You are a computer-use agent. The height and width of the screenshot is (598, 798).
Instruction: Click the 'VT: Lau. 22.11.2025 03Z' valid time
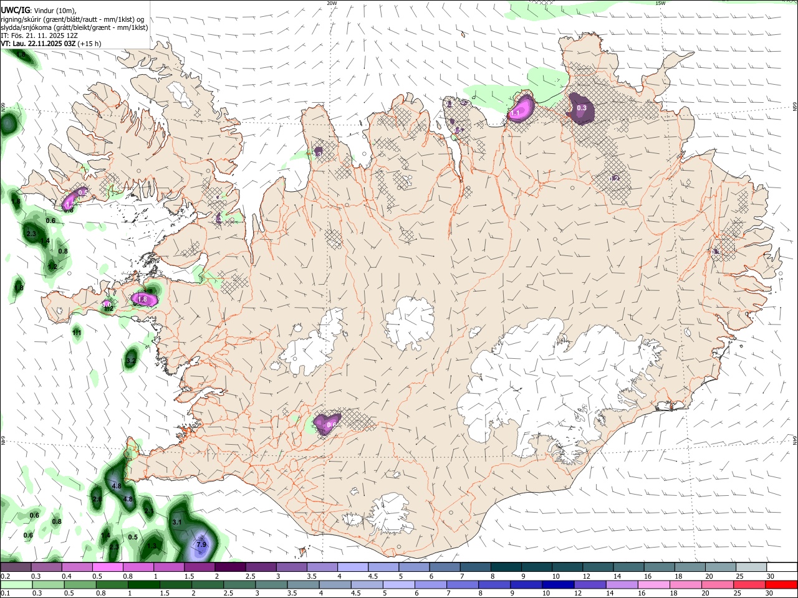click(39, 44)
